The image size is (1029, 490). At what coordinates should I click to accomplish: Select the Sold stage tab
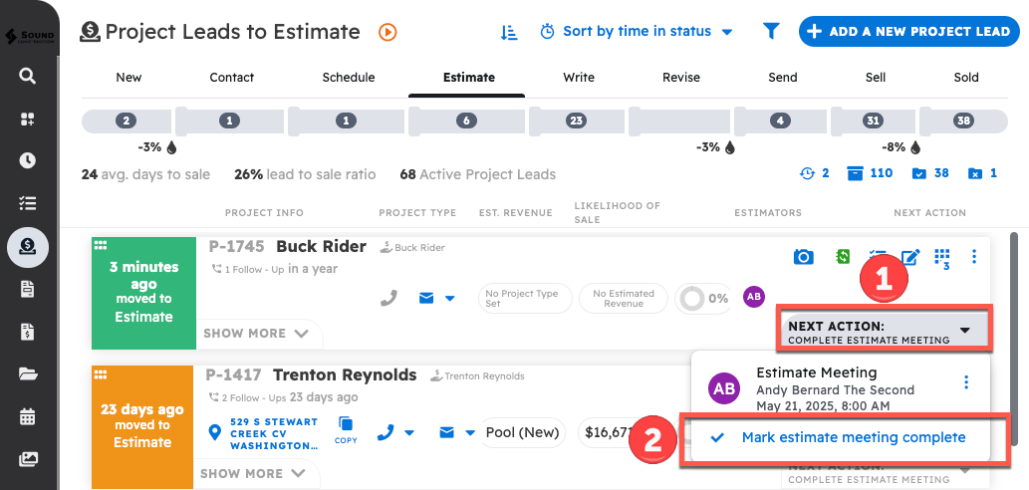[965, 78]
